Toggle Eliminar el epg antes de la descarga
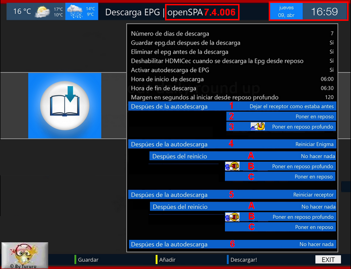351x269 pixels. click(x=232, y=52)
